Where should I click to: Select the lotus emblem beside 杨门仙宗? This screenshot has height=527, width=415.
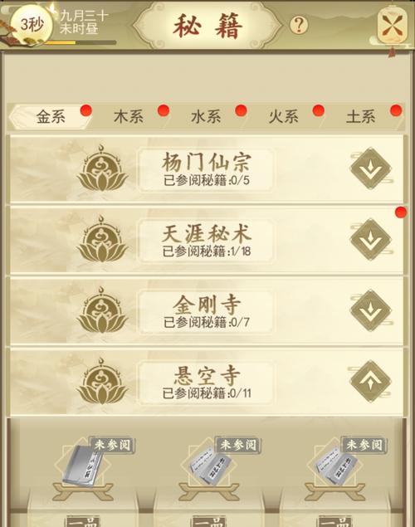click(x=102, y=168)
